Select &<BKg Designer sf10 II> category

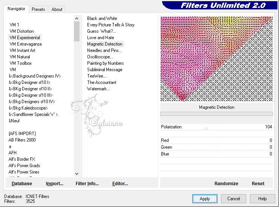30,89
